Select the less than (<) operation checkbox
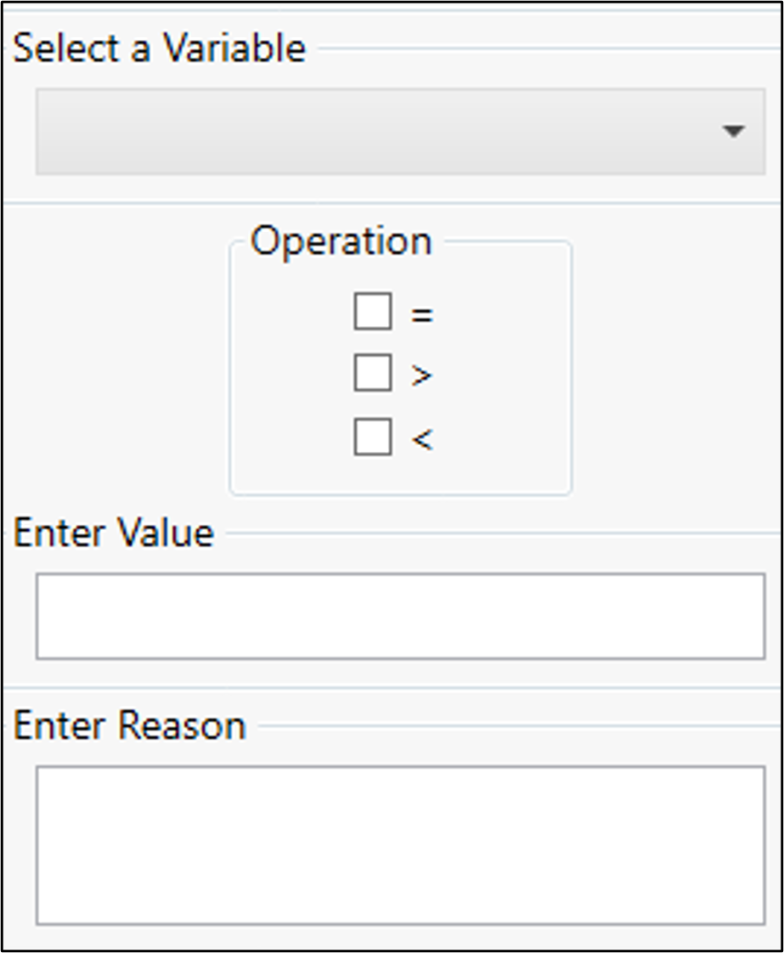The image size is (784, 953). [372, 437]
